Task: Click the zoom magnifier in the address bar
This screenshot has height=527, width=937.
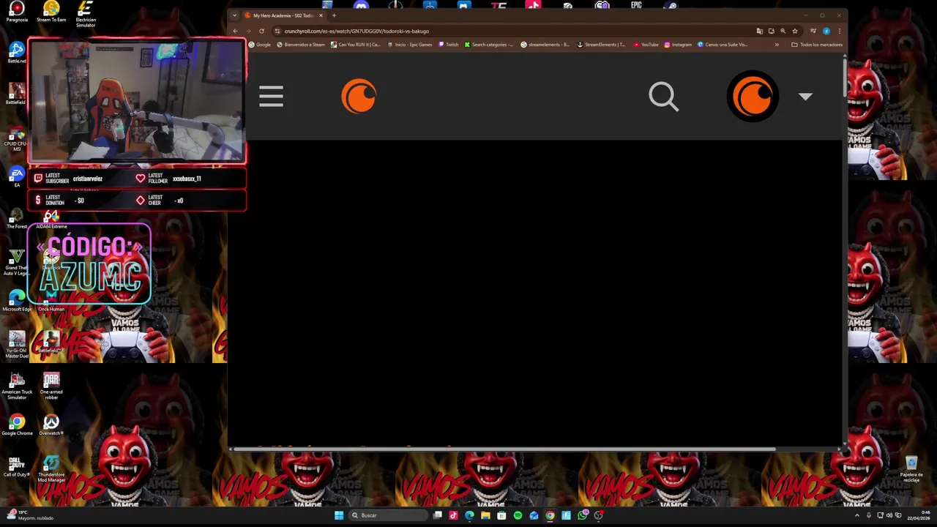Action: (783, 31)
